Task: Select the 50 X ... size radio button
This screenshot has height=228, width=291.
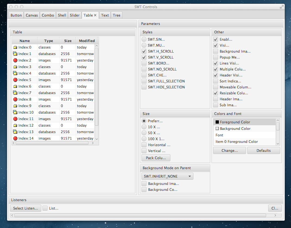Action: [x=144, y=133]
